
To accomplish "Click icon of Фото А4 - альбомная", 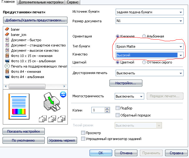I will 7,77.
